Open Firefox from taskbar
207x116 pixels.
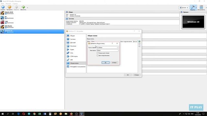pos(71,114)
